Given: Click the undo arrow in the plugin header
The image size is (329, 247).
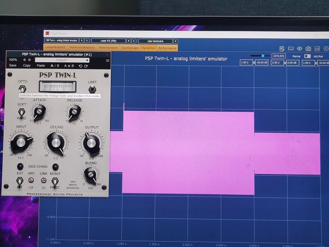Looking at the screenshot, I should (x=81, y=66).
